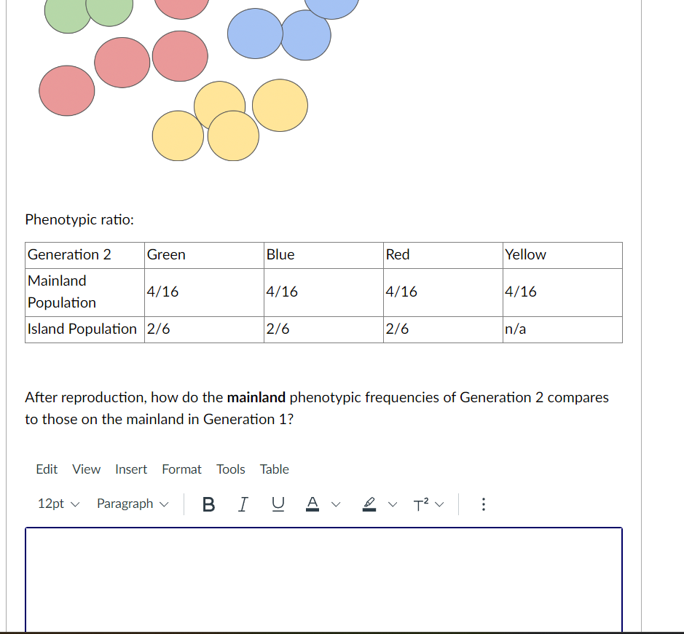Select the text color tool
This screenshot has height=634, width=684.
312,504
